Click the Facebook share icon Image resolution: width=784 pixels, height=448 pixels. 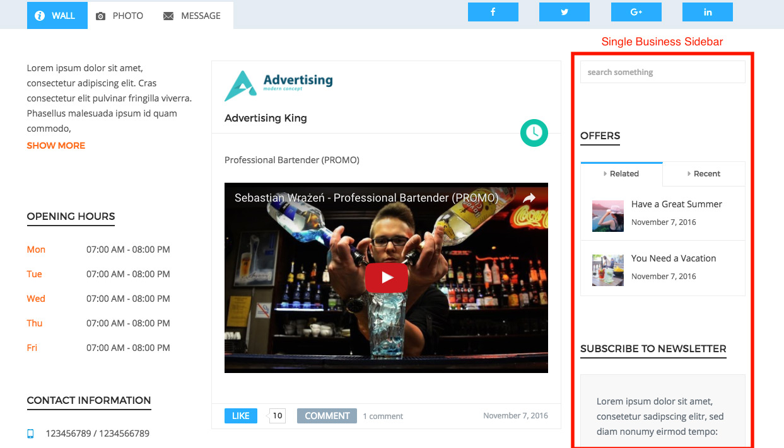493,12
